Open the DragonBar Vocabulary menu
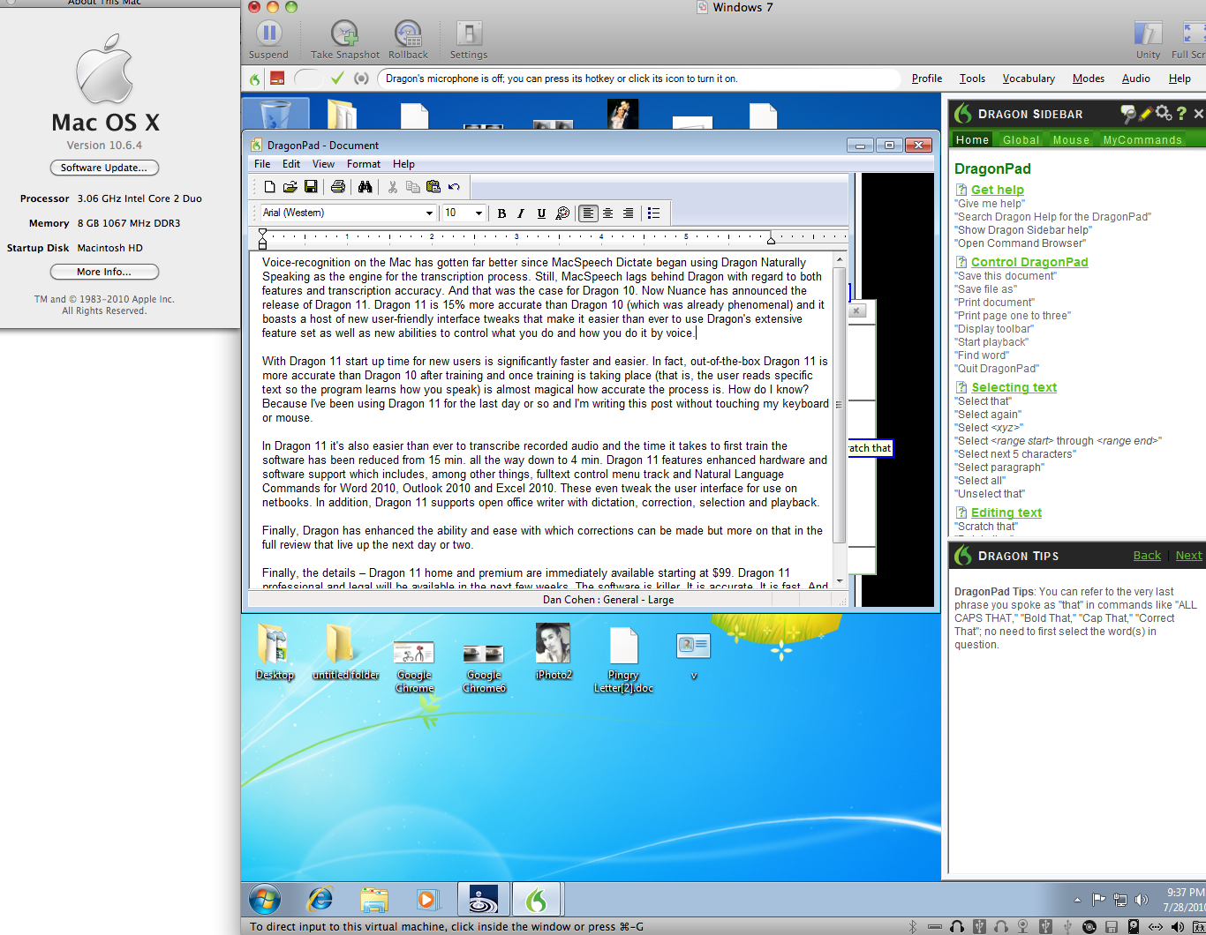Screen dimensions: 1206x935 tap(1029, 79)
